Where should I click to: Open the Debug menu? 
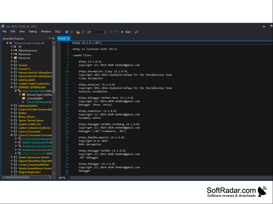click(33, 32)
